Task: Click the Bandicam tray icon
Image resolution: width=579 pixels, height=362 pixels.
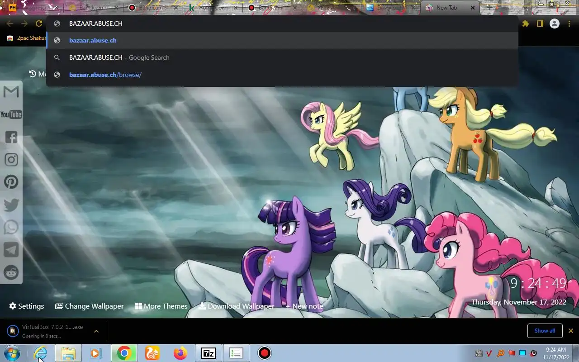Action: pos(534,353)
